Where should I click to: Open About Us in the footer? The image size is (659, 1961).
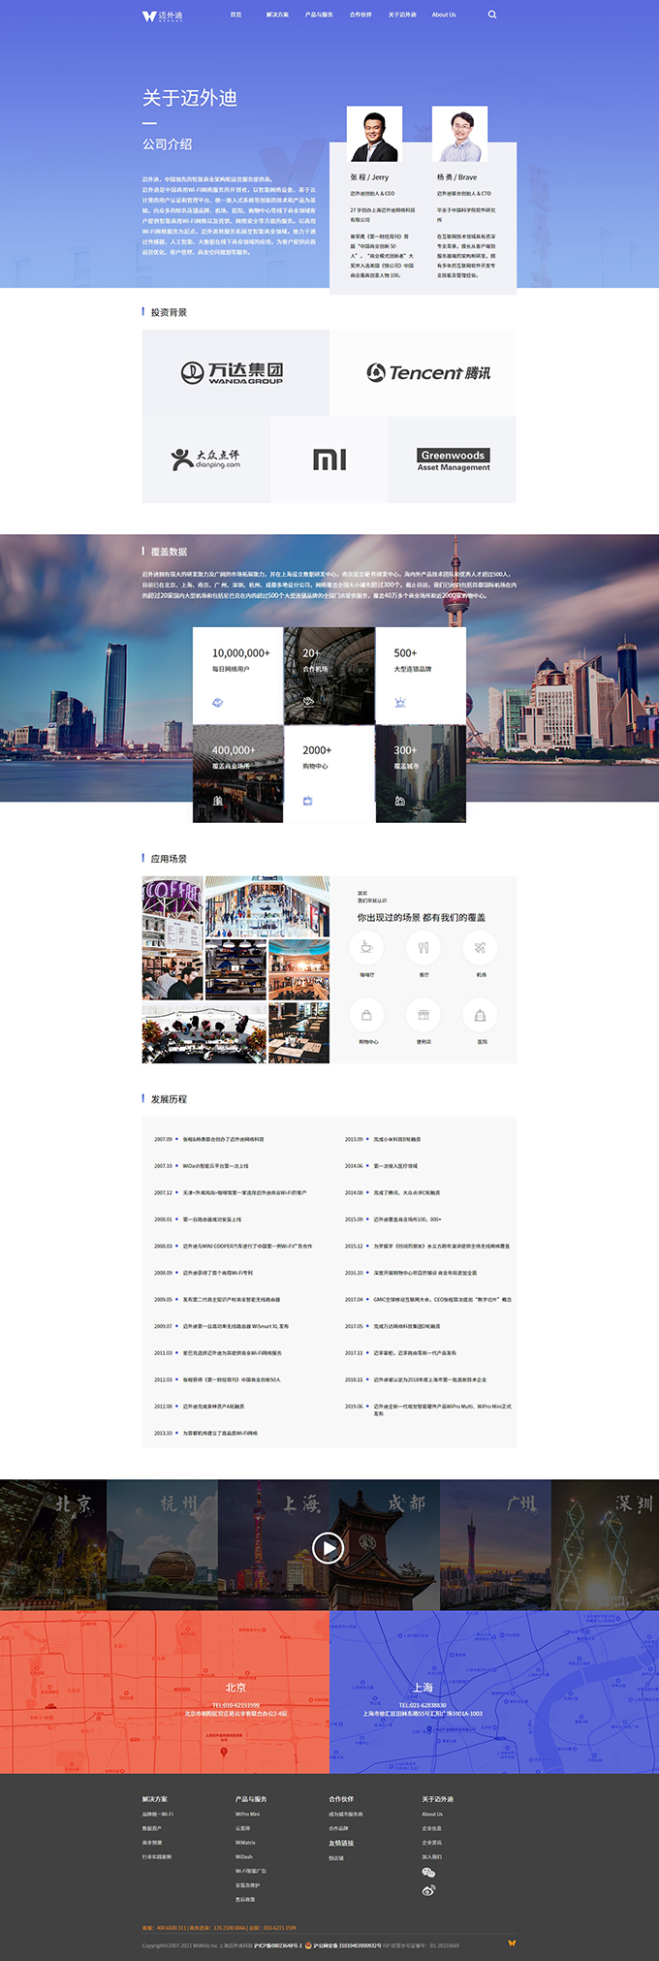pyautogui.click(x=432, y=1814)
